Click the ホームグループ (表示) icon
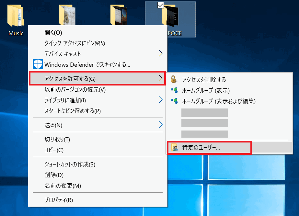The height and width of the screenshot is (216, 299). coord(174,90)
